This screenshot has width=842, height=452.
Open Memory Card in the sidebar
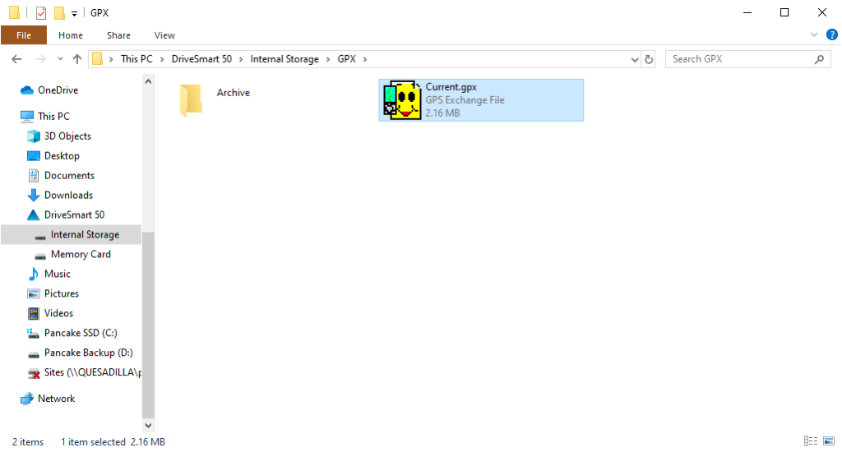pyautogui.click(x=81, y=254)
